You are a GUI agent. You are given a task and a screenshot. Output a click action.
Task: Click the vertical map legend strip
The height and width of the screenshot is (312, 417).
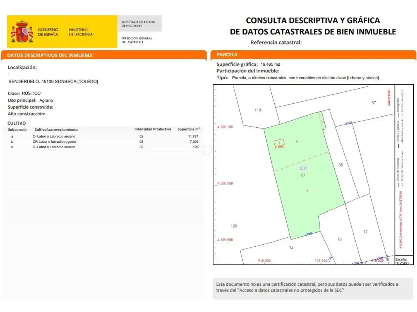404,171
